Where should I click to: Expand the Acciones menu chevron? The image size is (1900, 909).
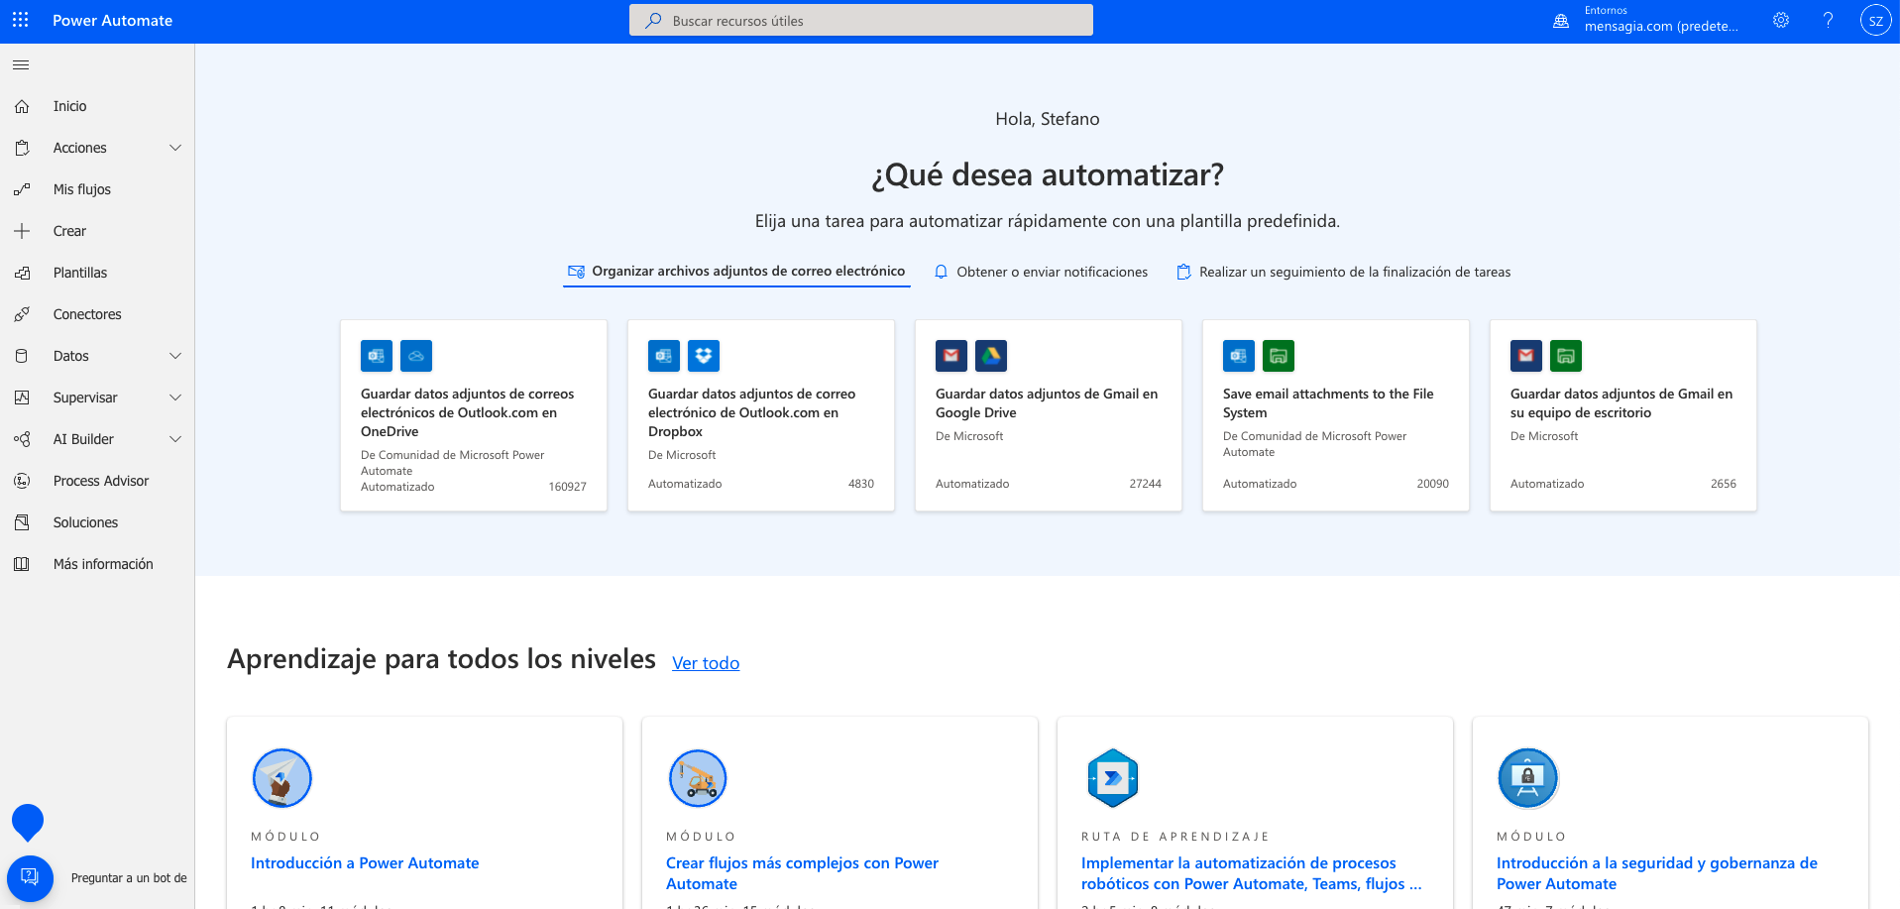coord(175,148)
